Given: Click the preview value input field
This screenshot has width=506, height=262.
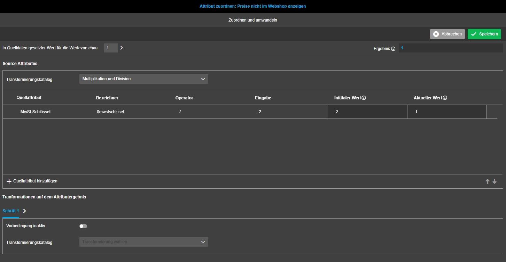Looking at the screenshot, I should click(x=111, y=48).
